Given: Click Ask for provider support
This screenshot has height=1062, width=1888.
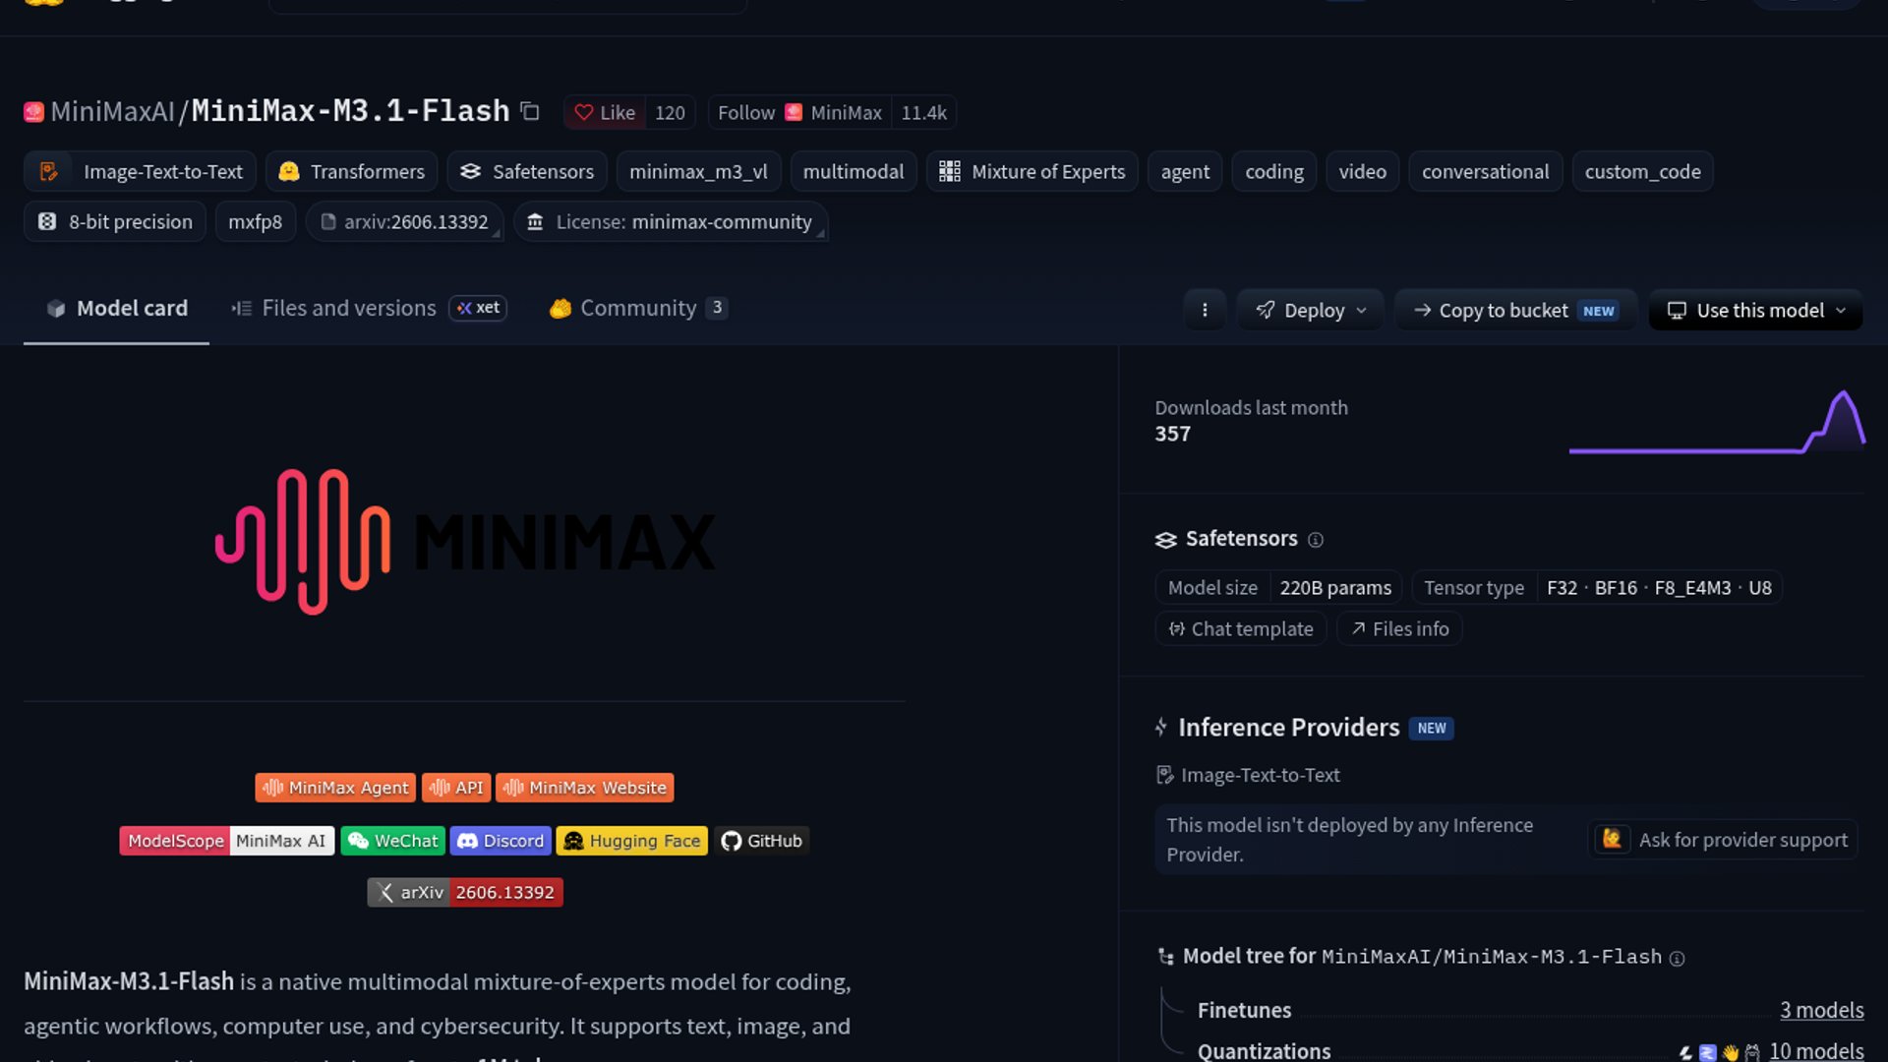Looking at the screenshot, I should tap(1723, 840).
